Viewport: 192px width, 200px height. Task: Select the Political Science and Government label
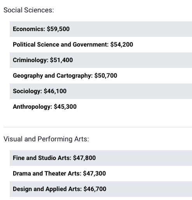coord(61,45)
